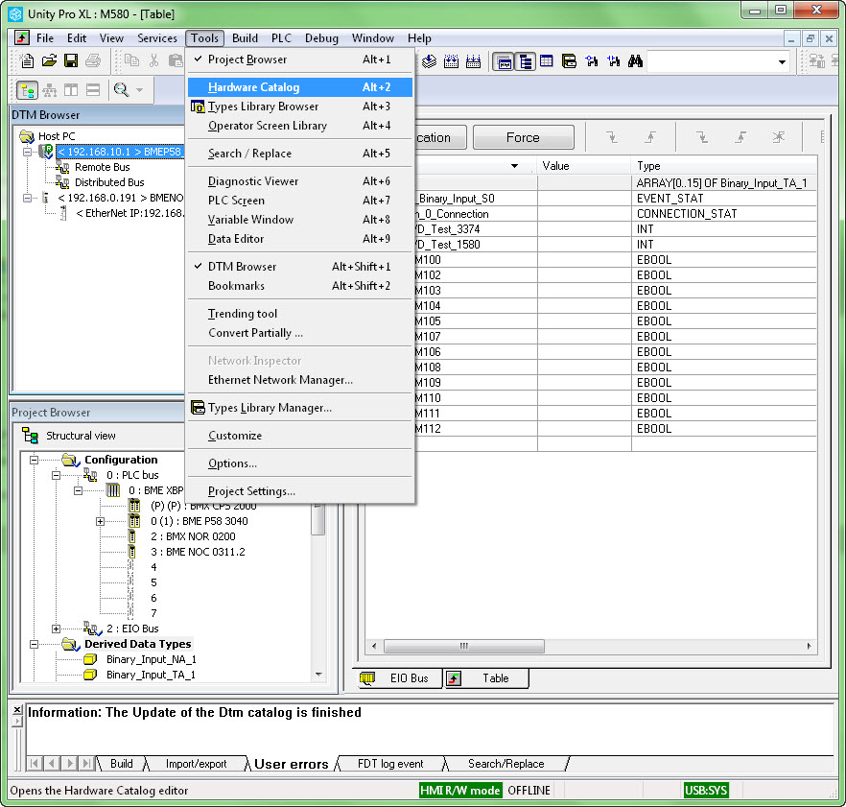Switch to the Build output tab
846x807 pixels.
(122, 763)
